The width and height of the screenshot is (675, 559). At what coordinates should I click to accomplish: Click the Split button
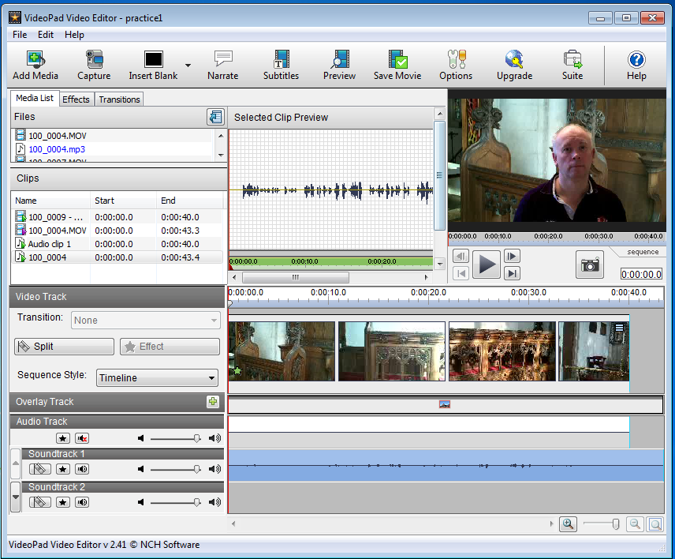pos(64,347)
